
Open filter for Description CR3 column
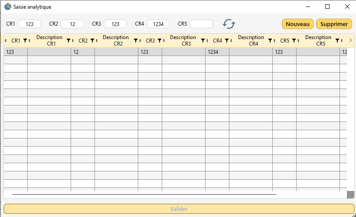tap(202, 41)
